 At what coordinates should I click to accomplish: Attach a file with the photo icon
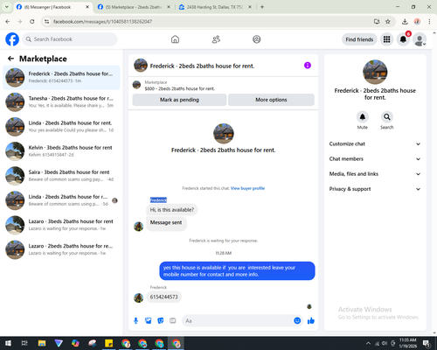149,321
